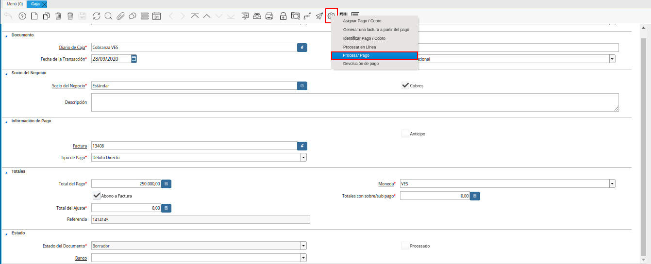
Task: Open Estado del Documento dropdown
Action: [303, 246]
